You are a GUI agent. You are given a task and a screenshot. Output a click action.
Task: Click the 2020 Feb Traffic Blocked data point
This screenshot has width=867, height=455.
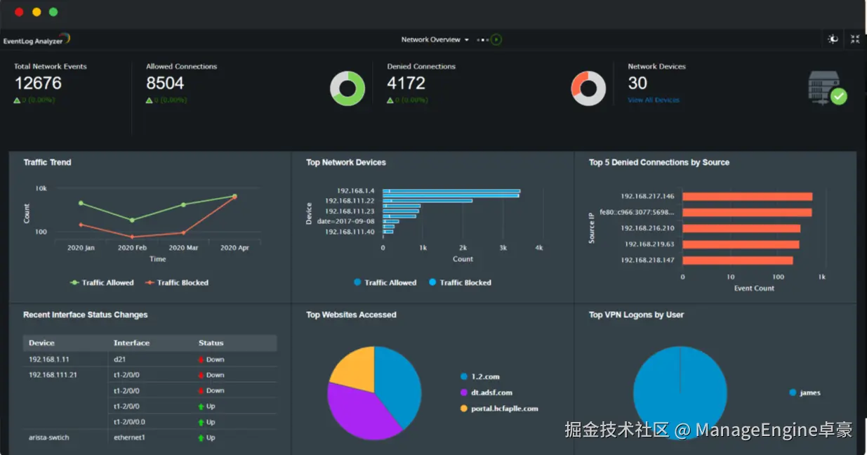(132, 237)
